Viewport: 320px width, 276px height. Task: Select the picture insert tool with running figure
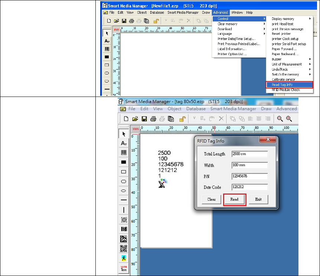(x=124, y=258)
